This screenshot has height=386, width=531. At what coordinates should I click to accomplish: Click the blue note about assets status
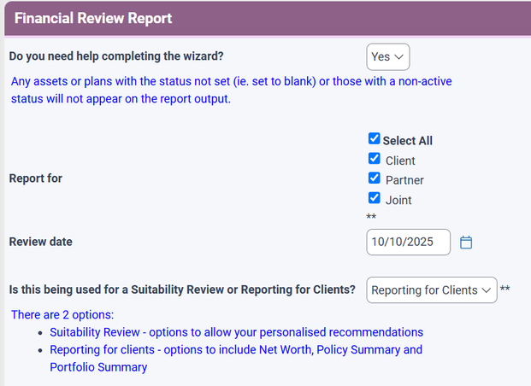[x=231, y=90]
